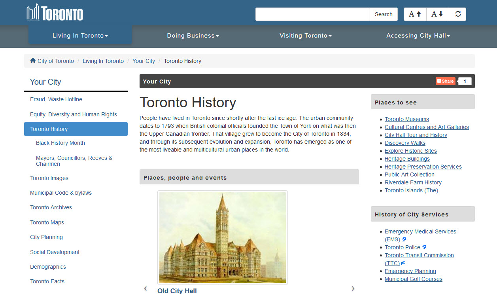Expand the Accessing City Hall menu
This screenshot has width=497, height=294.
pyautogui.click(x=418, y=36)
